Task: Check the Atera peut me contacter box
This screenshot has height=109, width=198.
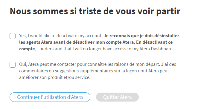Action: click(x=13, y=65)
